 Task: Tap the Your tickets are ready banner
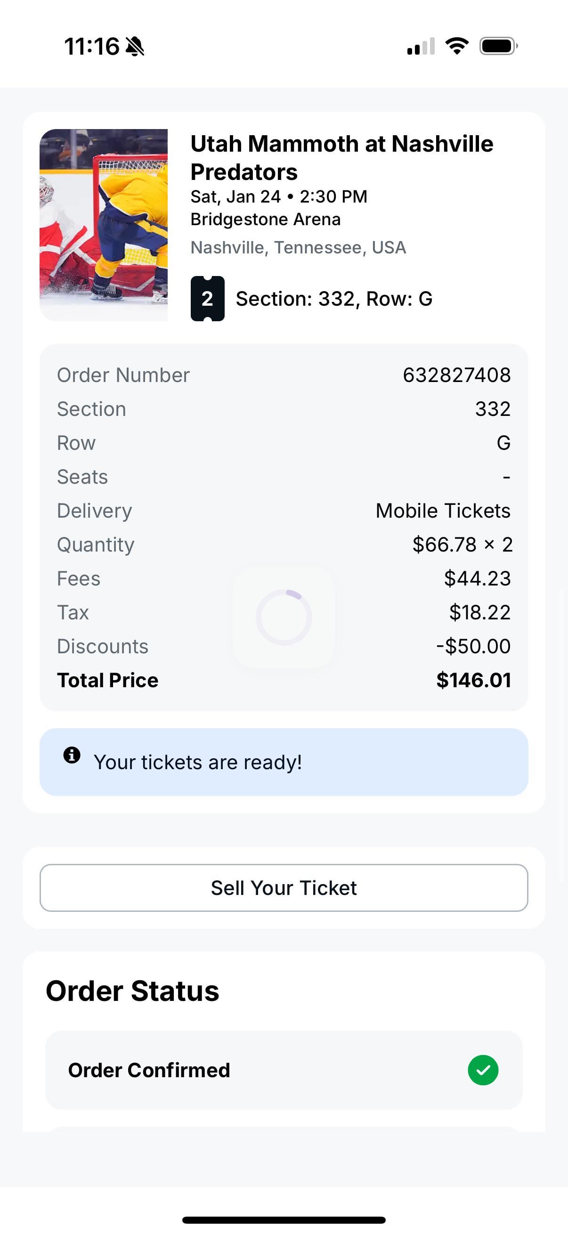pos(284,762)
